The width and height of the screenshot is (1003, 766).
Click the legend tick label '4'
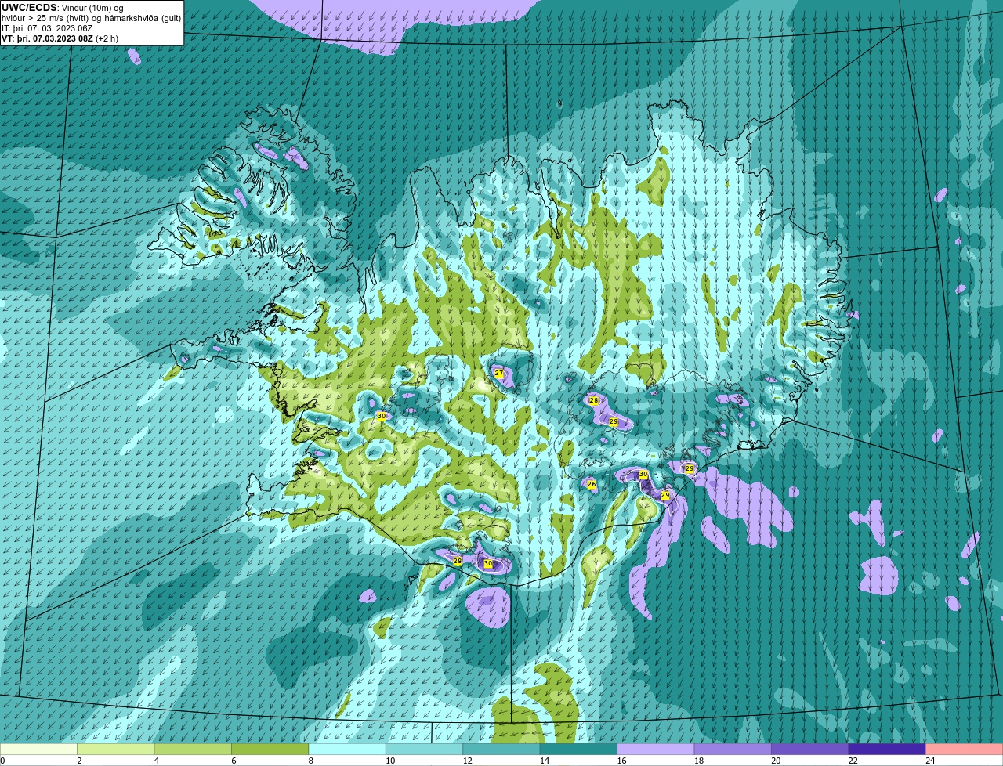coord(157,761)
